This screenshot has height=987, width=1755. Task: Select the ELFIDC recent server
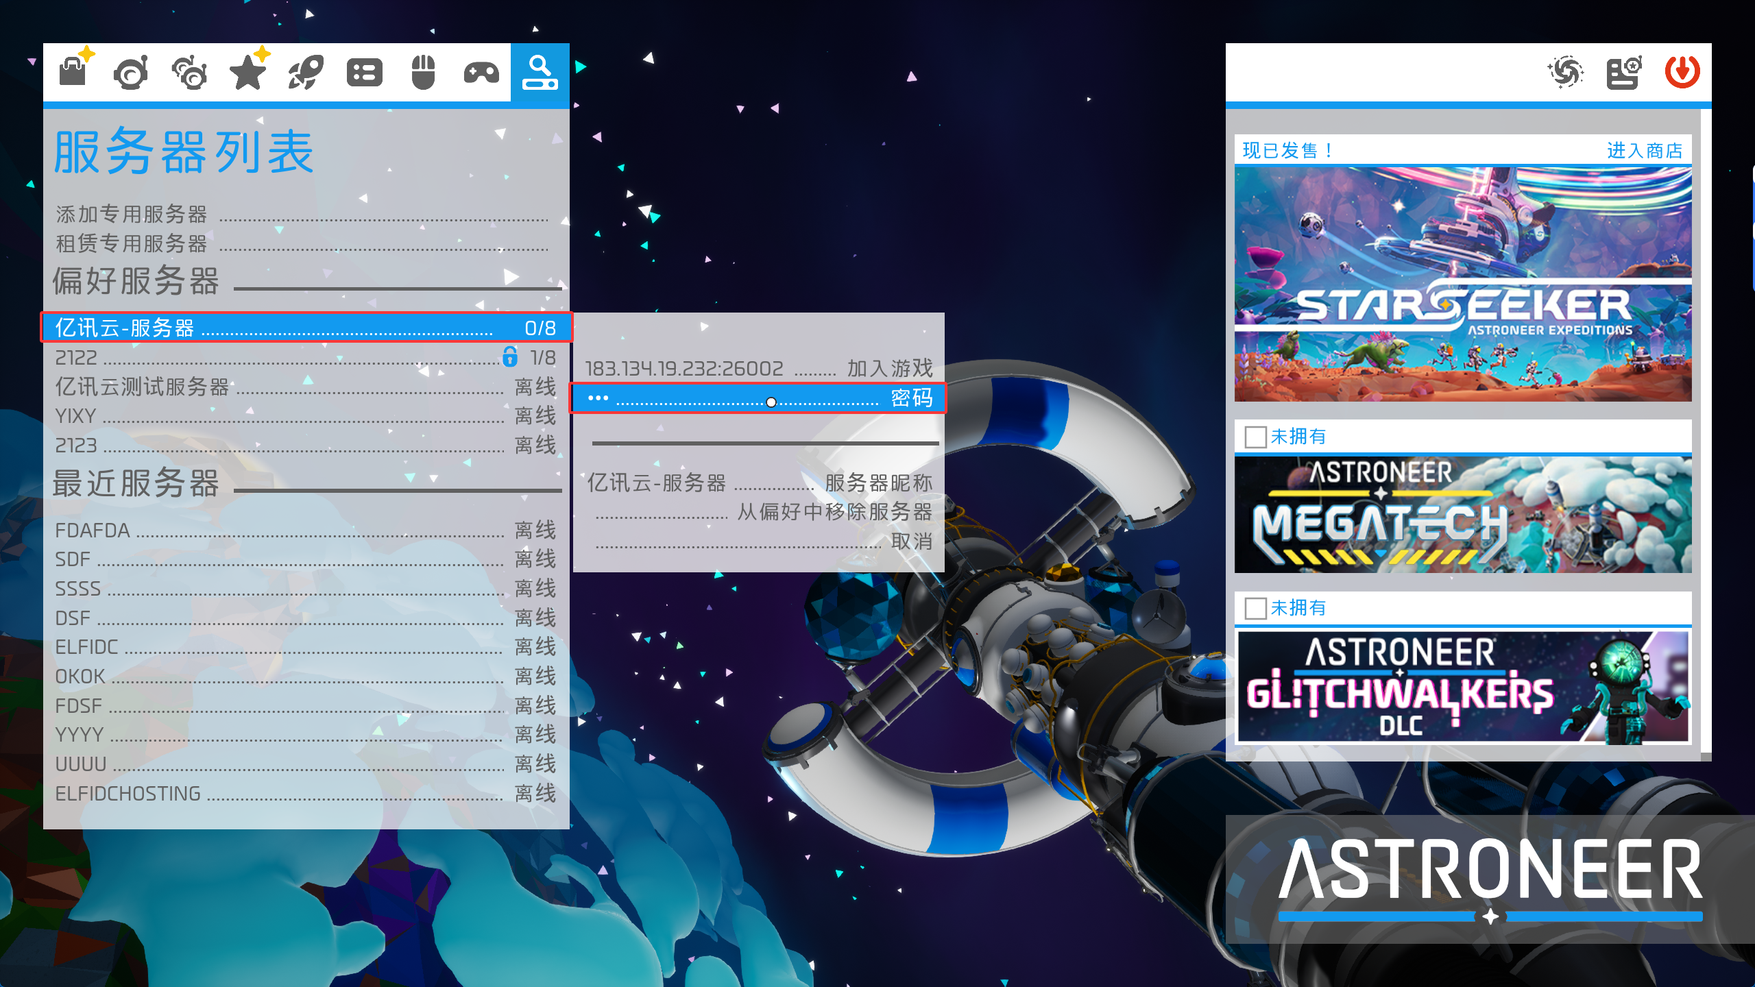tap(306, 647)
